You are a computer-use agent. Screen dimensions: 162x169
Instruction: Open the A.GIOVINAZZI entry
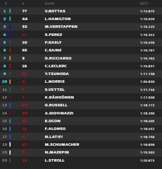point(59,113)
